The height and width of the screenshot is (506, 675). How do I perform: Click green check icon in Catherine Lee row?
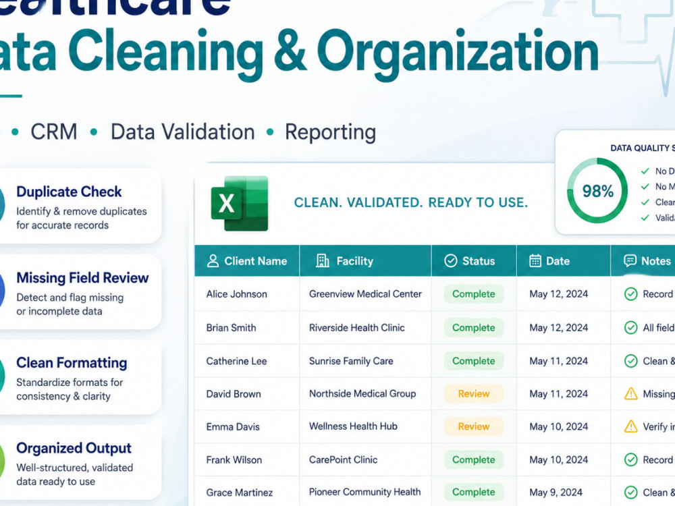point(630,360)
